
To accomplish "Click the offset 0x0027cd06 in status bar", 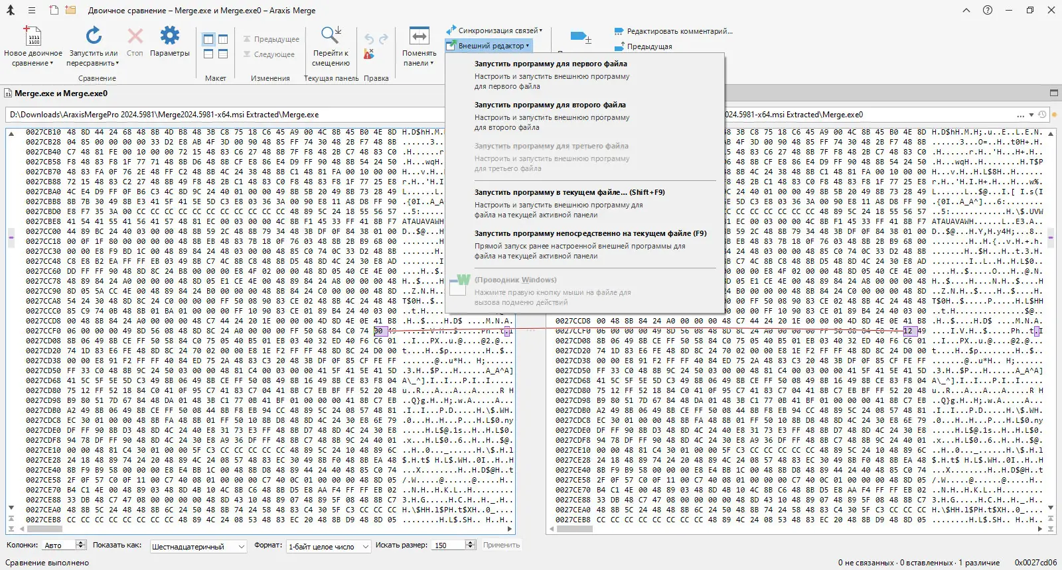I will (1035, 563).
